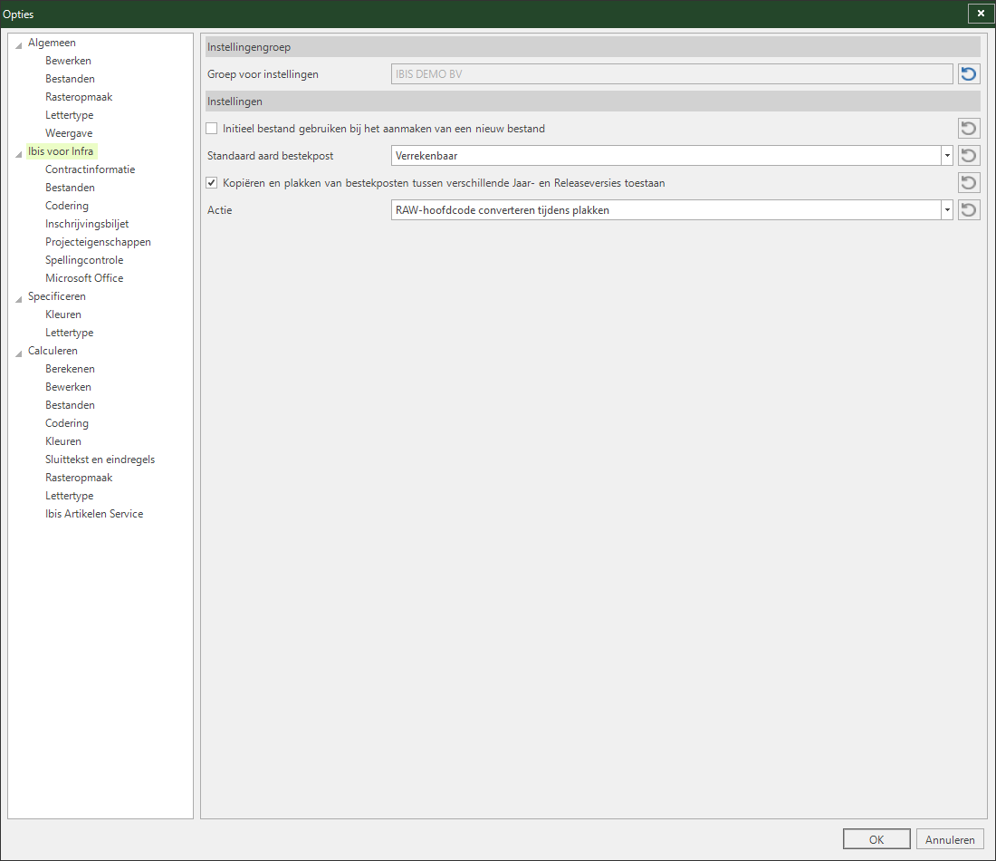
Task: Go to Microsoft Office settings
Action: coord(84,278)
